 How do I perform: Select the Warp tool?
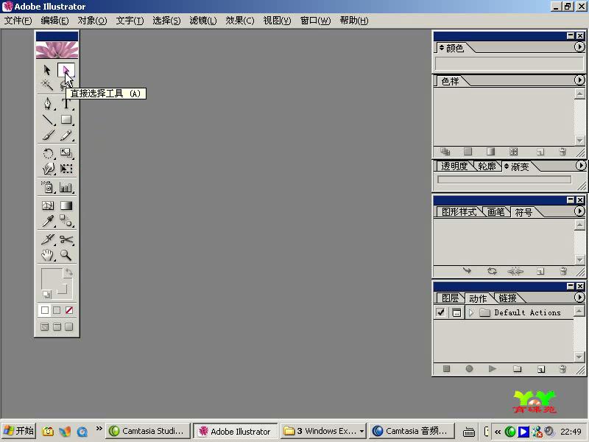click(47, 169)
